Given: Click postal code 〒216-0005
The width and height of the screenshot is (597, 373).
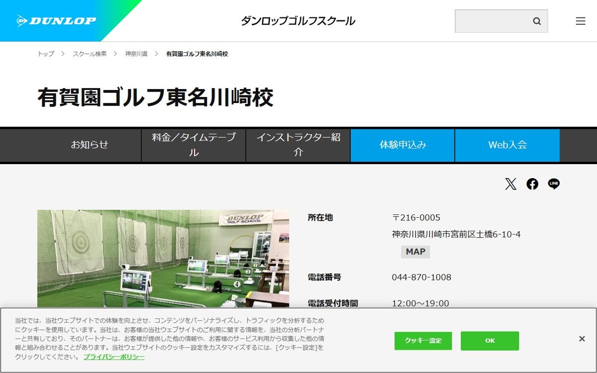Looking at the screenshot, I should pyautogui.click(x=416, y=217).
